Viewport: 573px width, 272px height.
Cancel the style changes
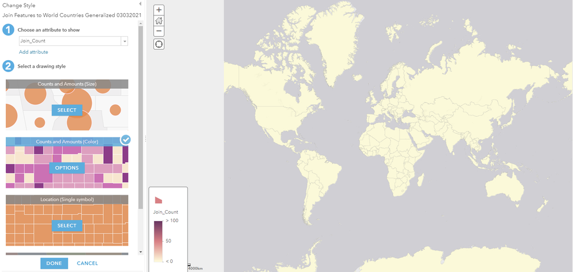tap(87, 263)
